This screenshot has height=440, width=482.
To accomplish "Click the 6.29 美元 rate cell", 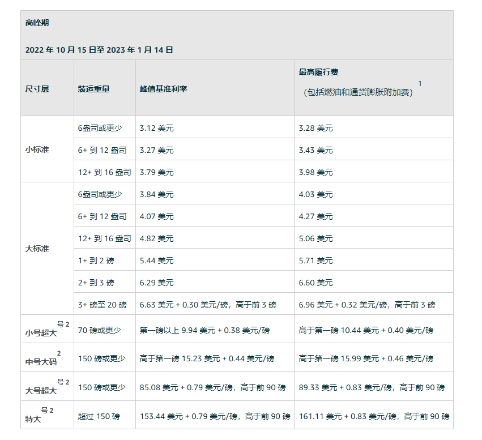I will [157, 283].
